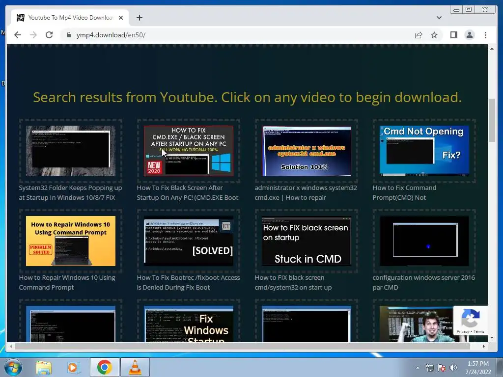Close the Youtube To Mp4 tab
This screenshot has height=377, width=503.
[121, 18]
